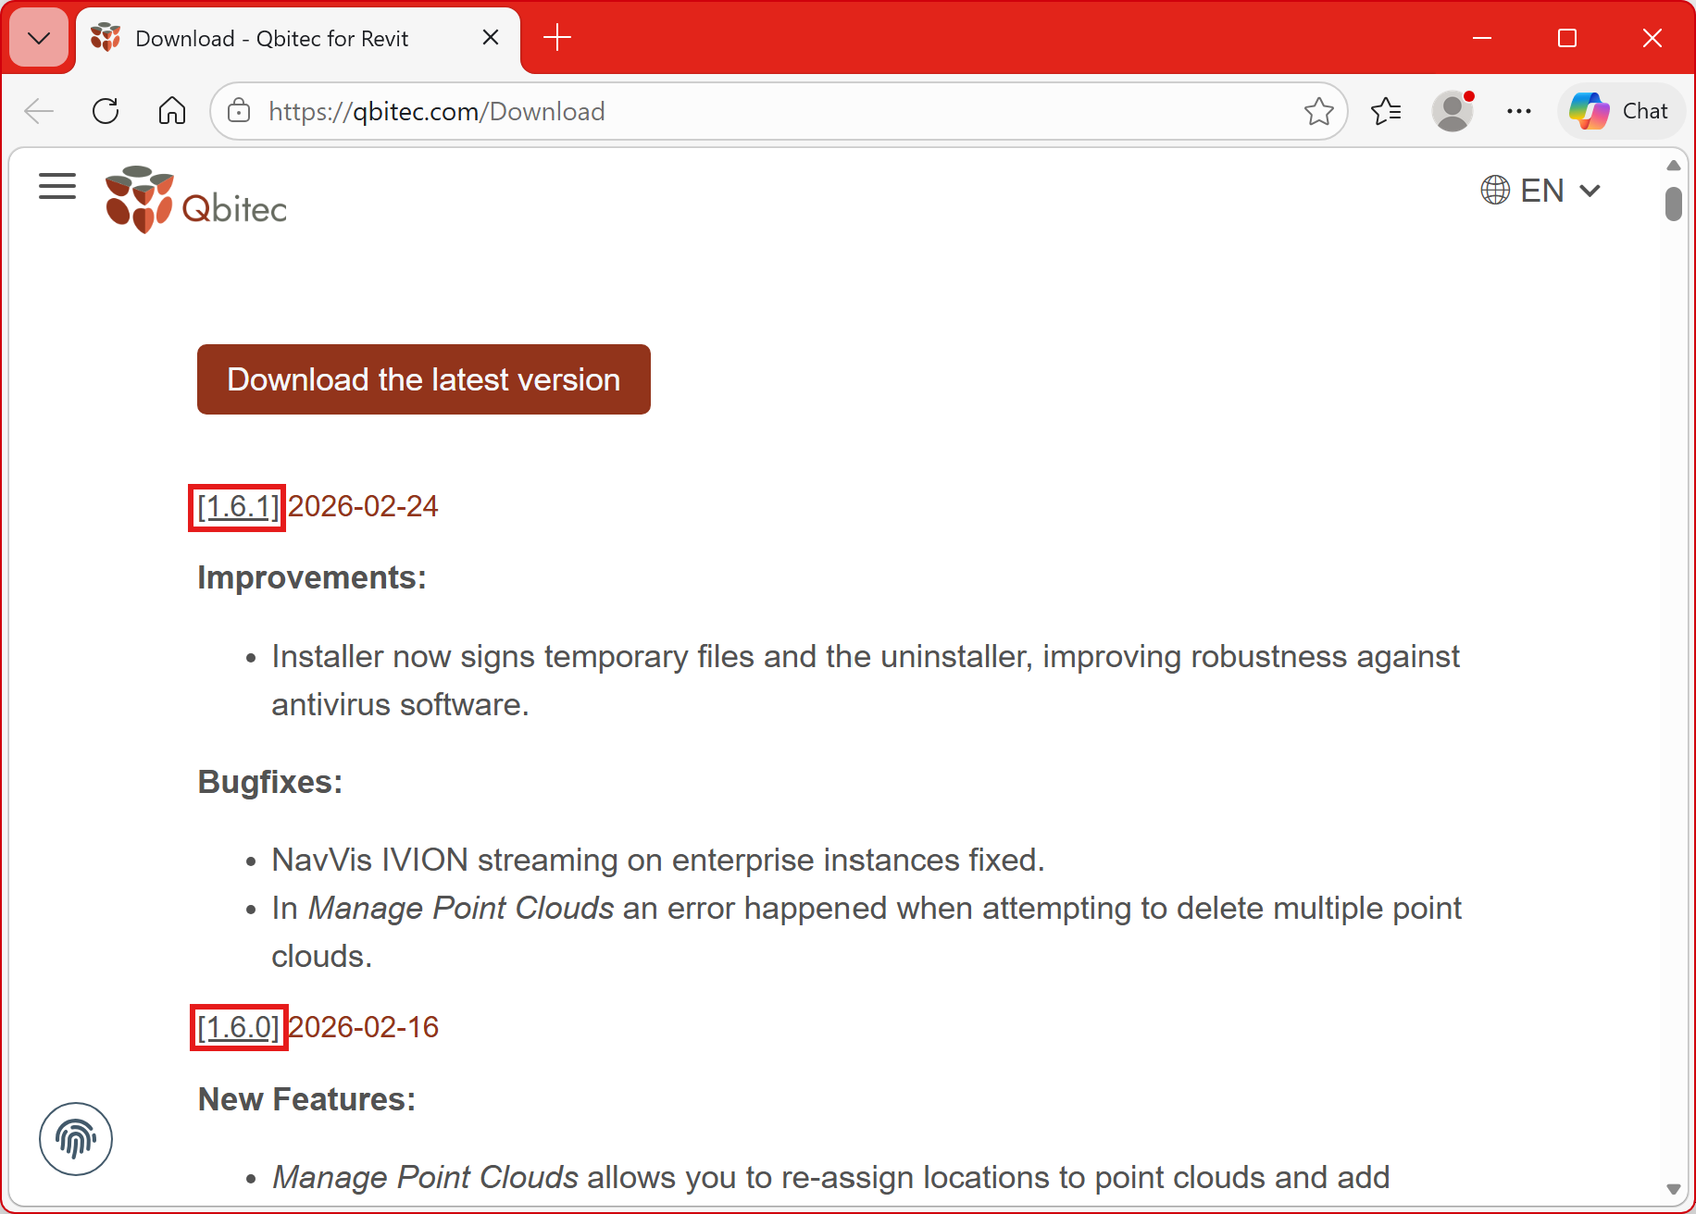
Task: Click the page scrollbar down arrow
Action: click(x=1673, y=1189)
